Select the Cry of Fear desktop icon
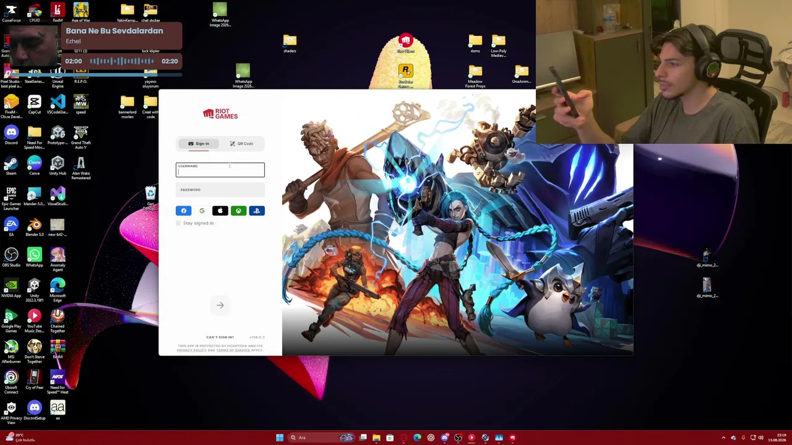The image size is (792, 445). [35, 379]
